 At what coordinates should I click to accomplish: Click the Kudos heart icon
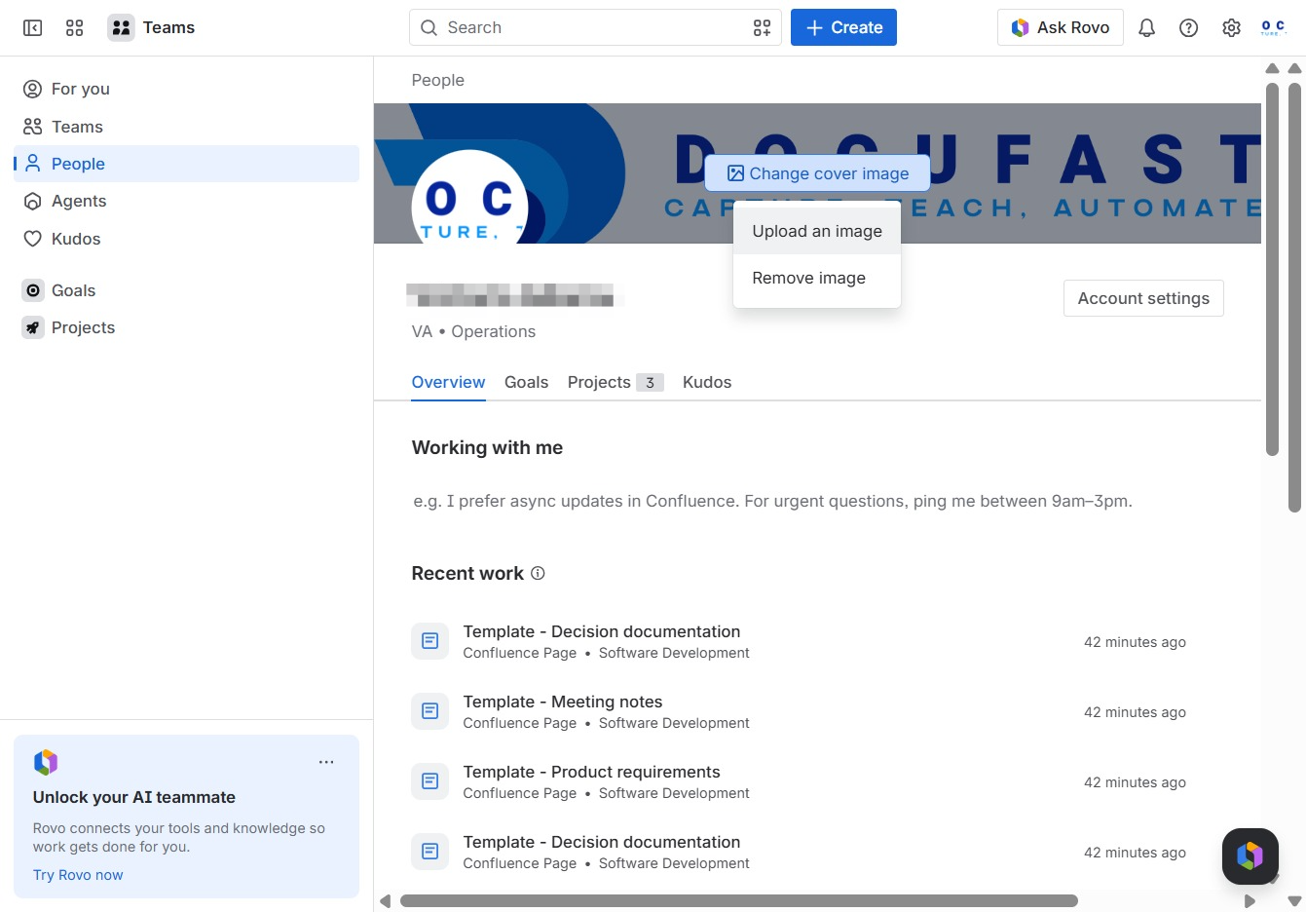33,239
